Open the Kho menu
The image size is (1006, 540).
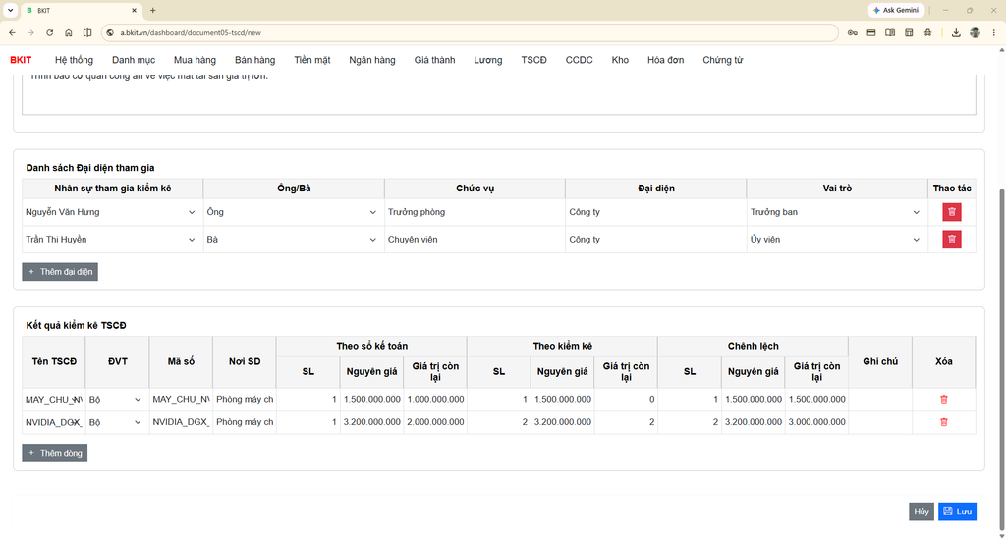[x=620, y=60]
